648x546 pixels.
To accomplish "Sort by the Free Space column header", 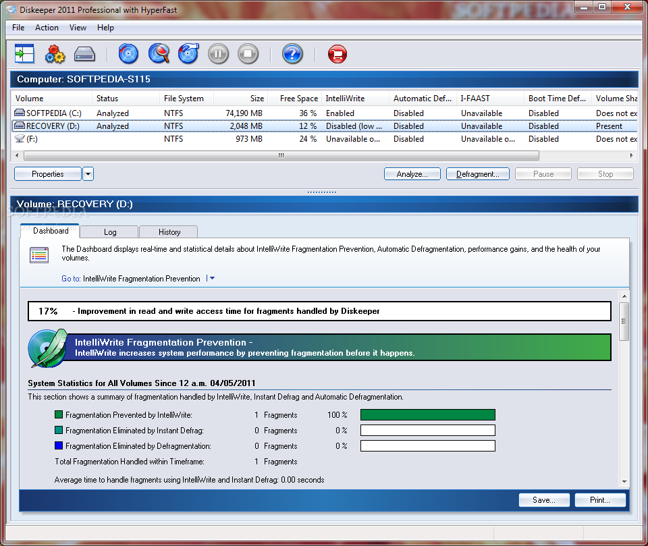I will point(295,99).
